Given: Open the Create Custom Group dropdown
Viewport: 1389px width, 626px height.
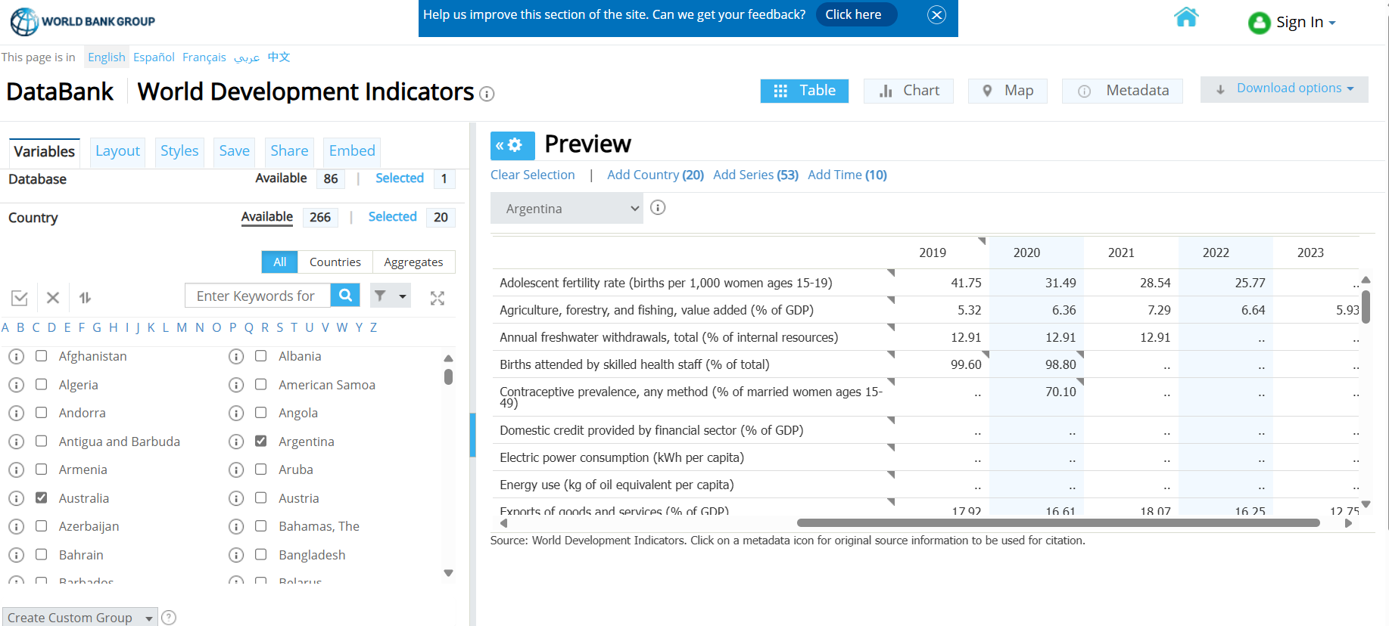Looking at the screenshot, I should tap(80, 617).
